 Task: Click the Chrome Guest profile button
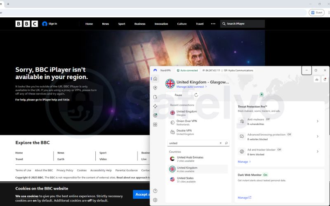point(316,13)
